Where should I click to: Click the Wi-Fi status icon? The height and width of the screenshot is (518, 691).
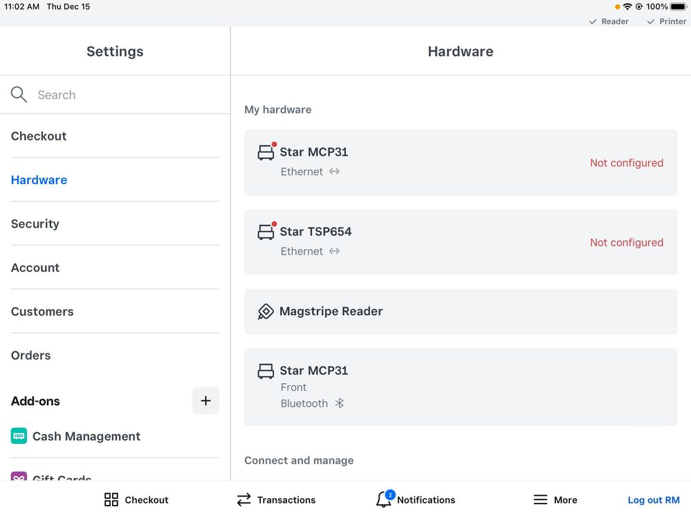627,7
